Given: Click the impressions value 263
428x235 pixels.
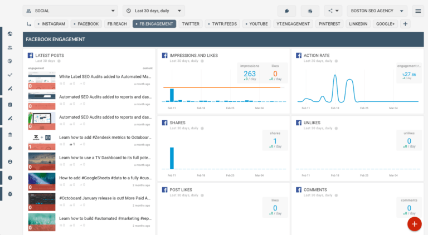Looking at the screenshot, I should click(x=250, y=74).
